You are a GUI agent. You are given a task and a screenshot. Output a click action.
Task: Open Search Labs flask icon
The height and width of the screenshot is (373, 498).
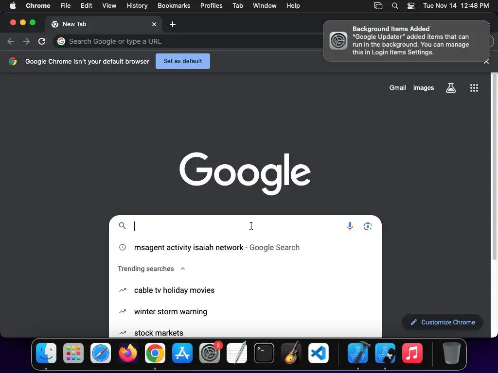pos(451,87)
